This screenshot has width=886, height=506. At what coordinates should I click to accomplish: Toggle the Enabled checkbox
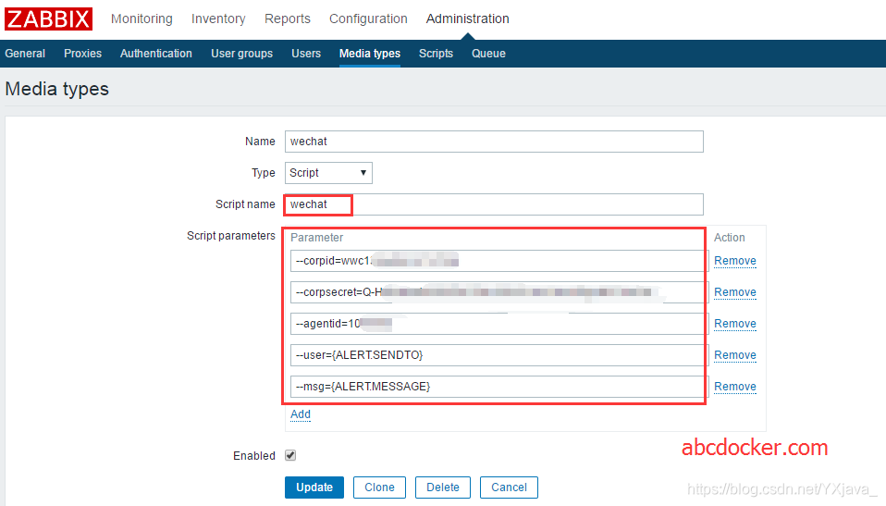290,455
